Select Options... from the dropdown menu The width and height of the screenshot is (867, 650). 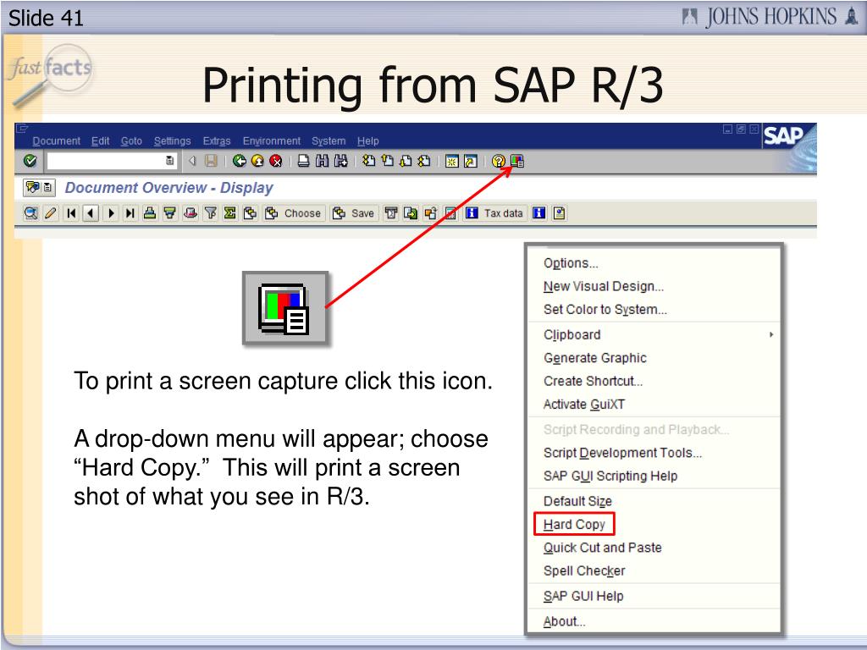point(654,263)
